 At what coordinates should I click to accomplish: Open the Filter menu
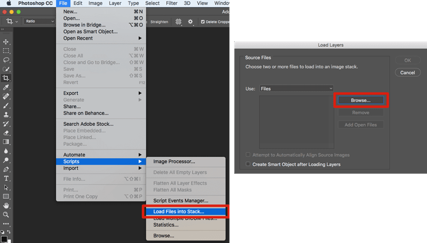click(172, 4)
